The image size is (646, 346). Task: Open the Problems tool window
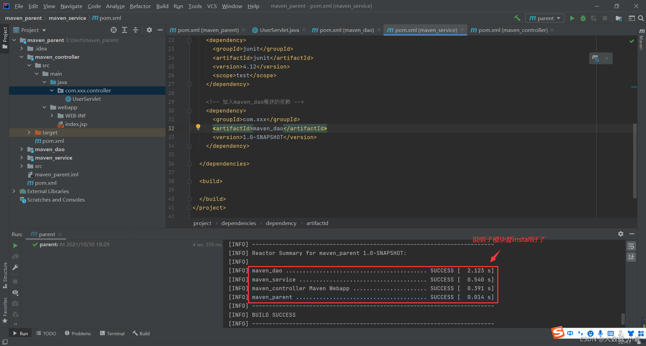[78, 333]
